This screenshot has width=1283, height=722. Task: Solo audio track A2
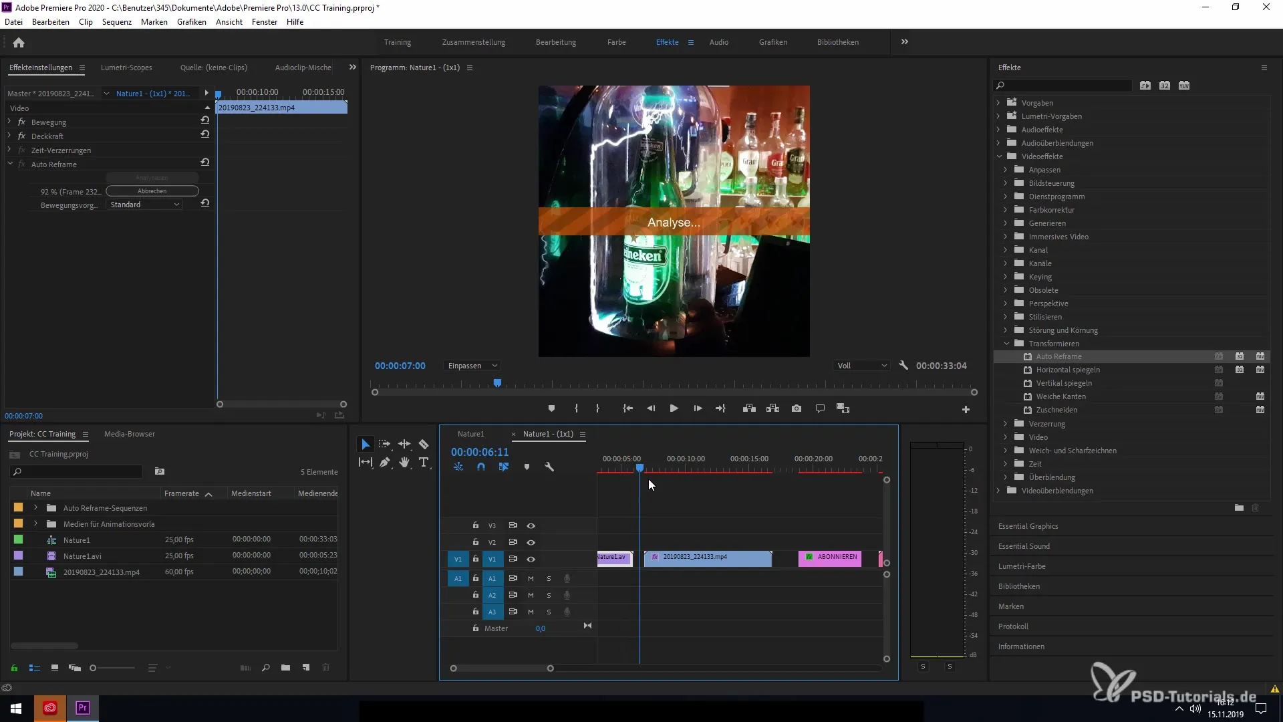549,595
